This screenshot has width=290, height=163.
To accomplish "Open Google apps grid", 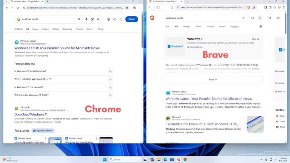I will point(121,19).
